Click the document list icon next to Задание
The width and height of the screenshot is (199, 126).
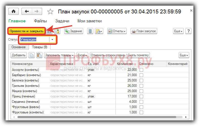[90, 31]
